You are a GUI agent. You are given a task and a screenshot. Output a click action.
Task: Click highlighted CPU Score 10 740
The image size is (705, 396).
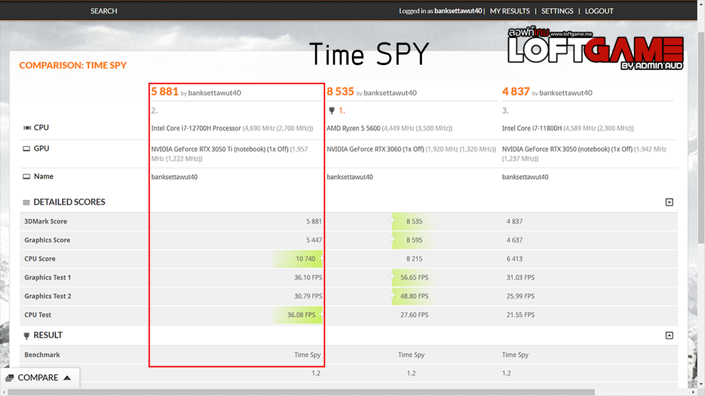(x=305, y=259)
